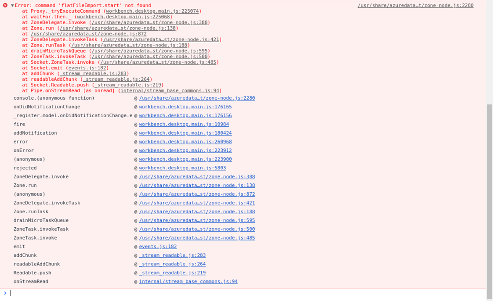This screenshot has height=301, width=494.
Task: Open zone-node.js:2280 link on the Error header line
Action: (x=416, y=5)
